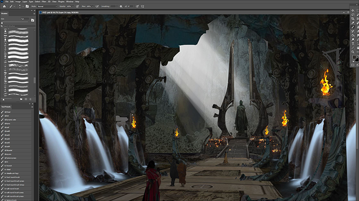Toggle brush settings panel in options bar
359x201 pixels.
click(x=27, y=6)
